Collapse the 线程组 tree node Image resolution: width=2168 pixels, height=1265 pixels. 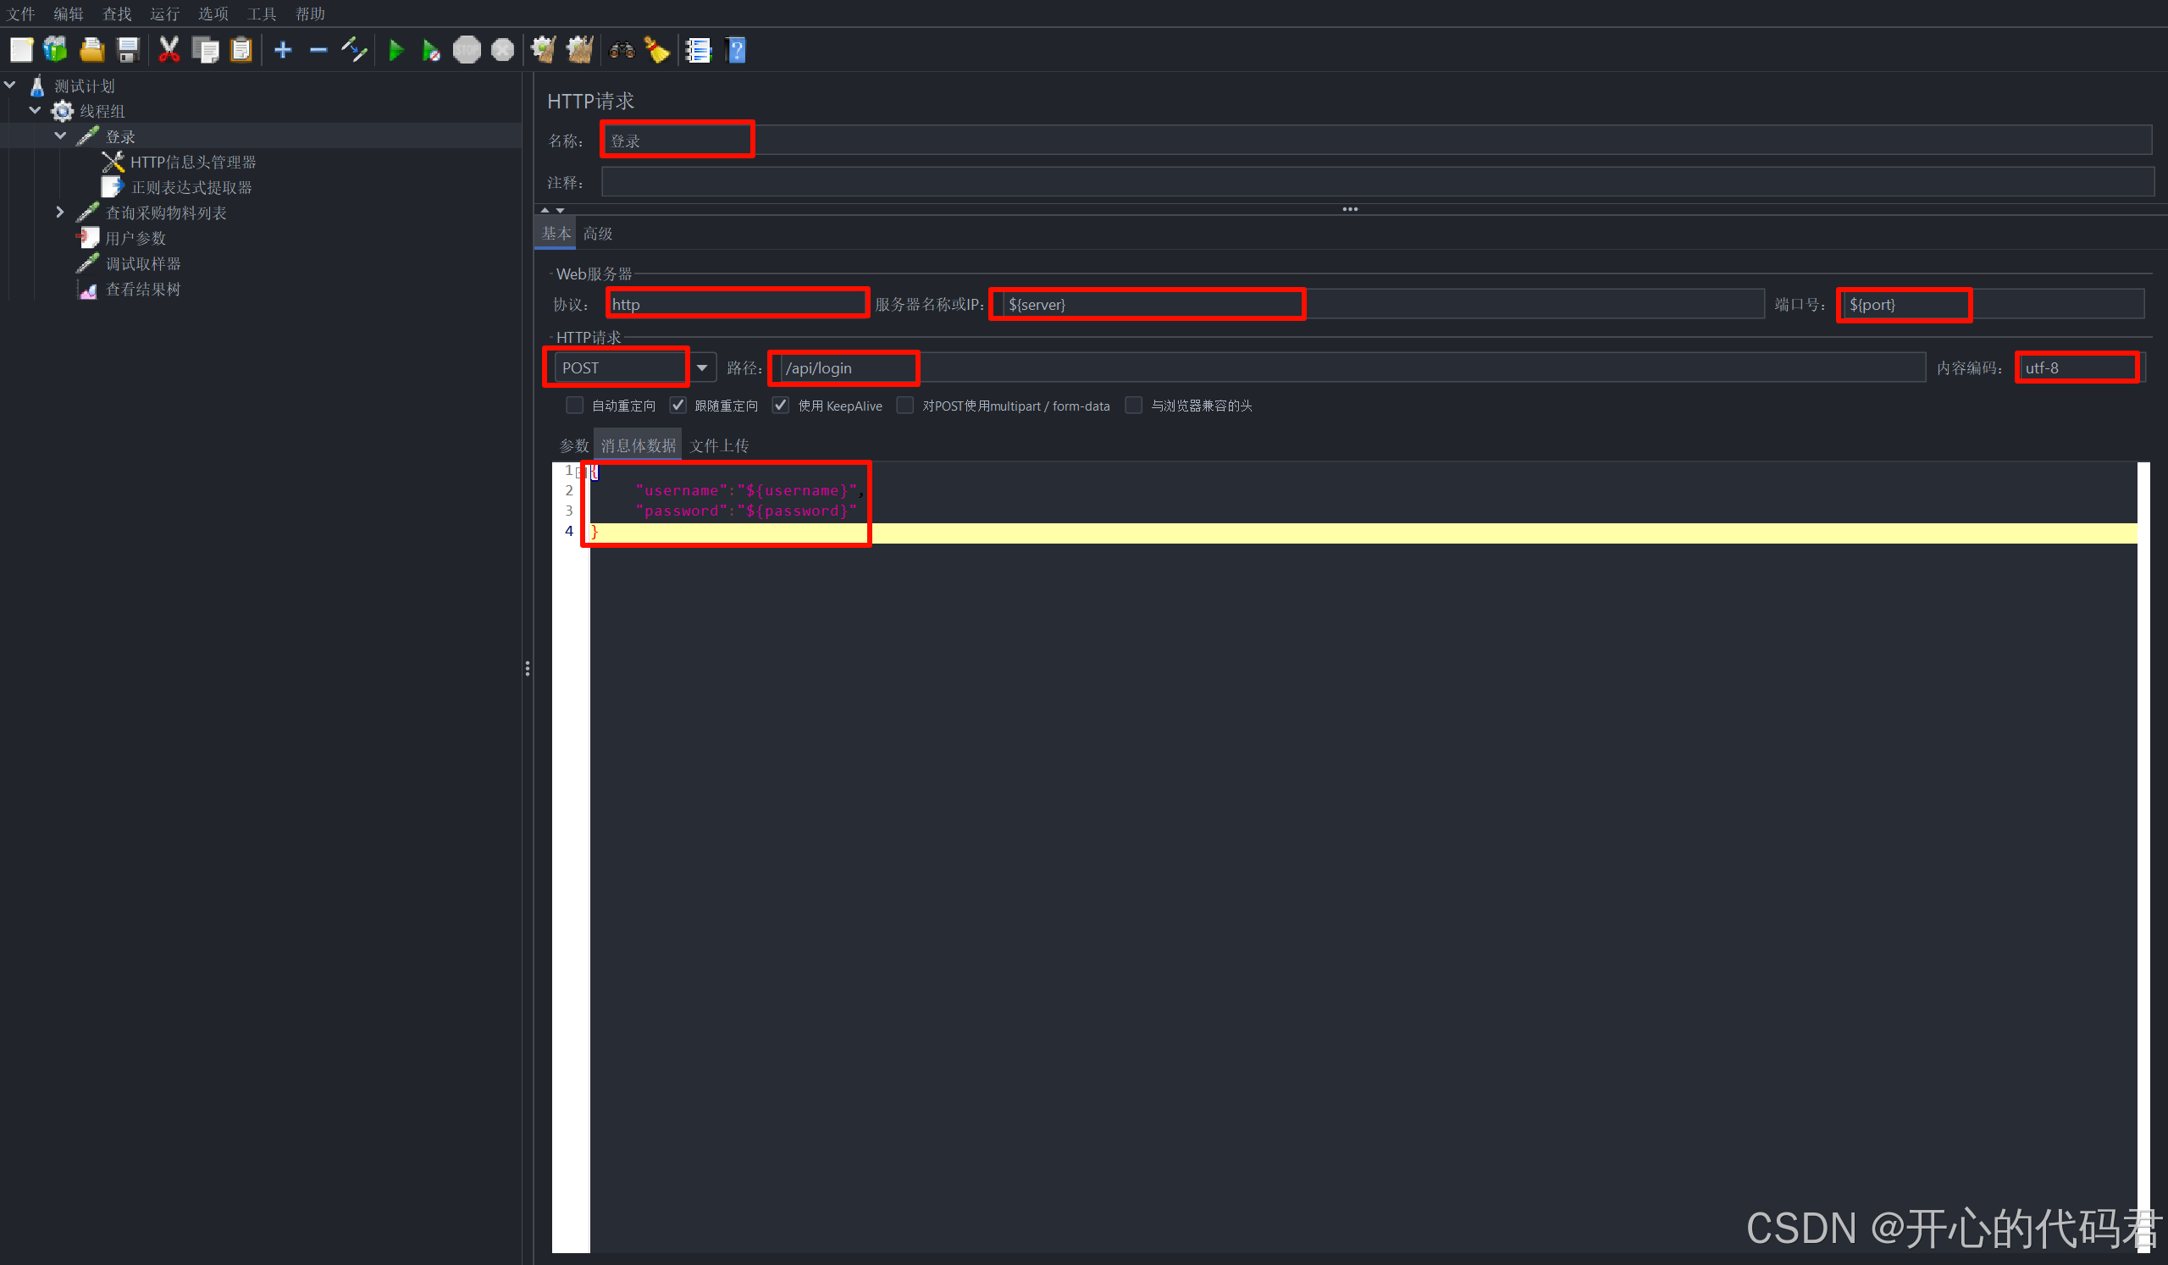tap(36, 110)
